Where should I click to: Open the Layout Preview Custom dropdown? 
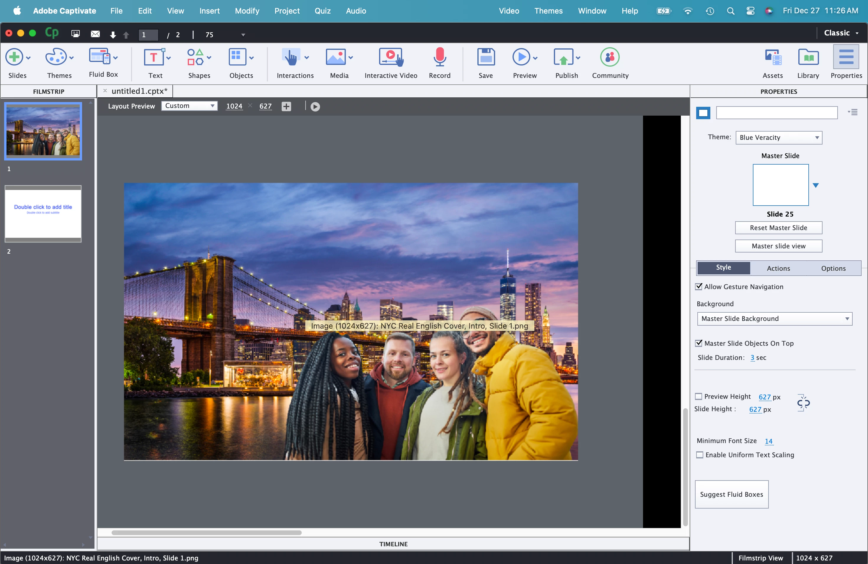click(x=189, y=106)
